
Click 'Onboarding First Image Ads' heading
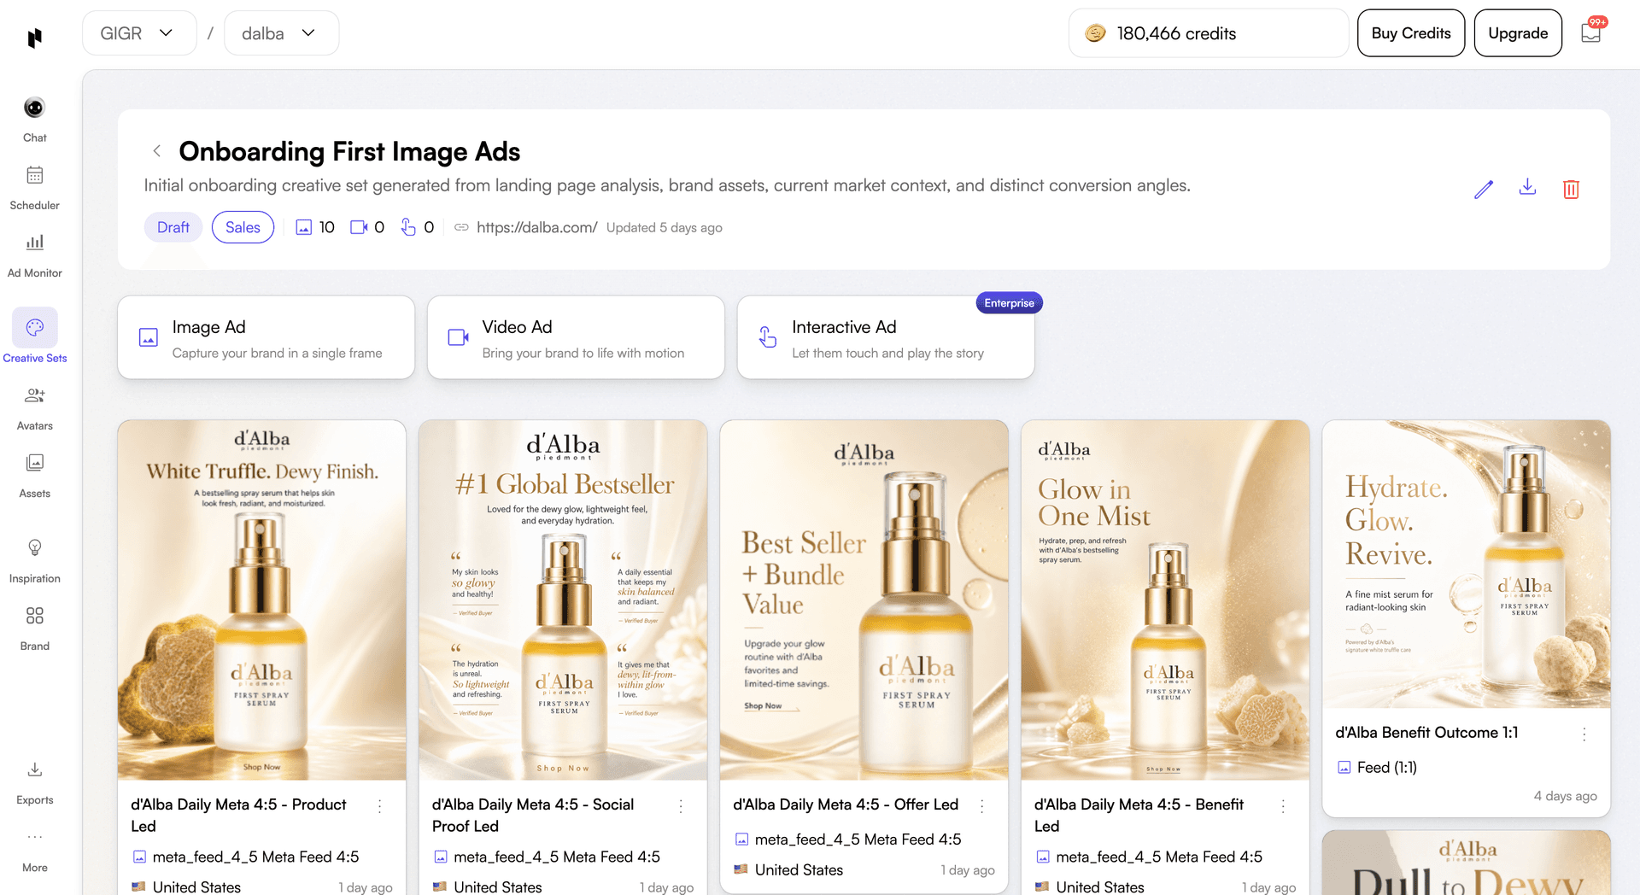(x=349, y=151)
